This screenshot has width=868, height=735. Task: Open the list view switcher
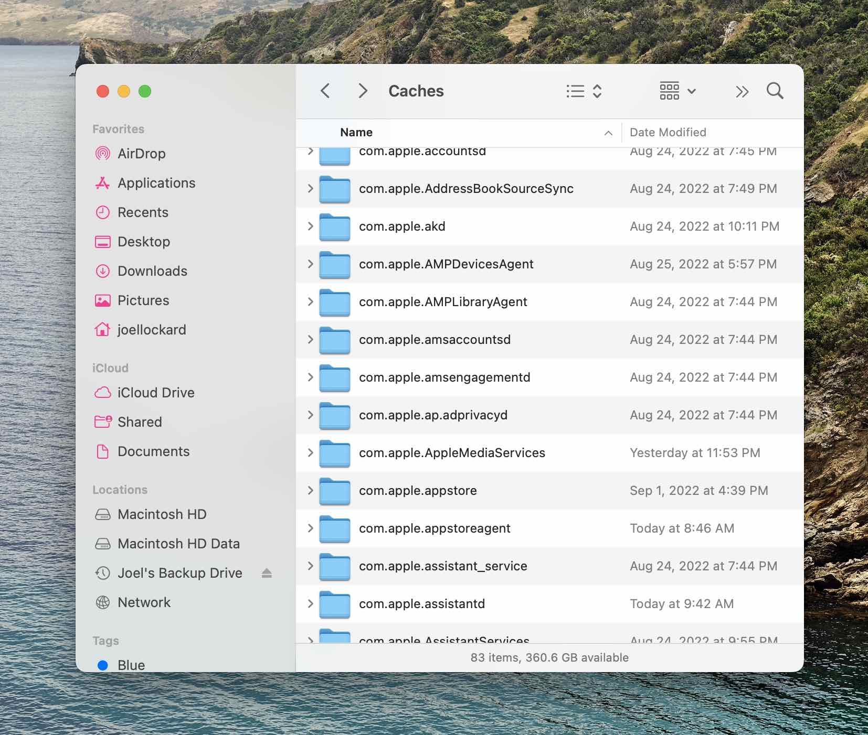click(x=584, y=91)
